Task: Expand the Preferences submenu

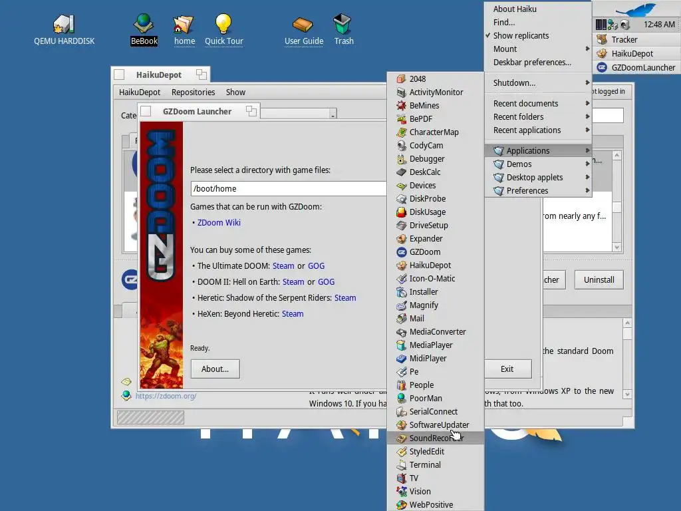Action: (x=537, y=191)
